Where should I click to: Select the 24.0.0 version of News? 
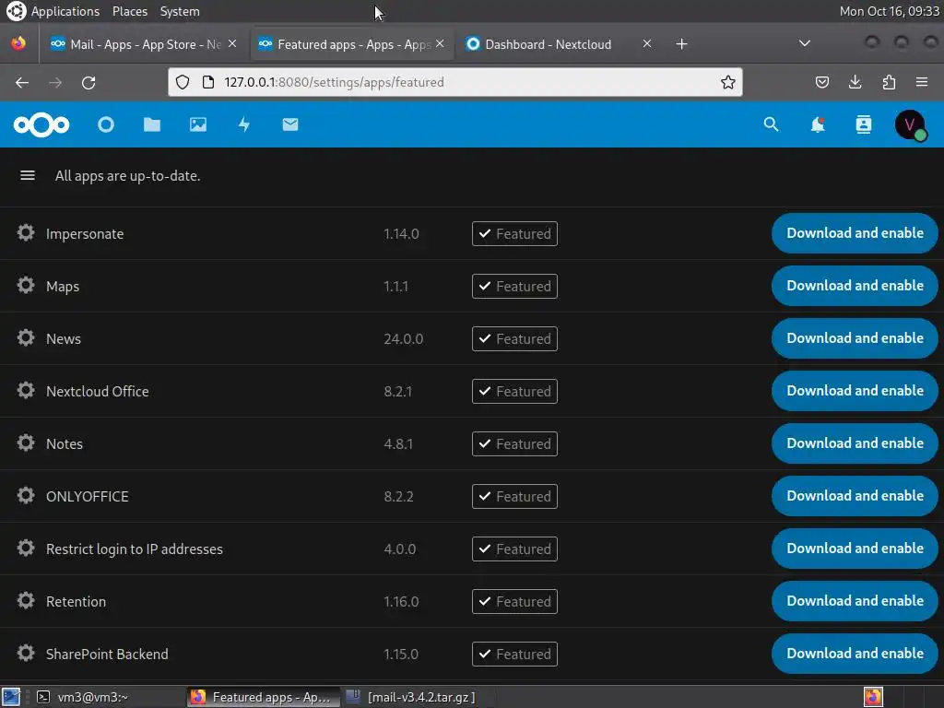click(404, 339)
